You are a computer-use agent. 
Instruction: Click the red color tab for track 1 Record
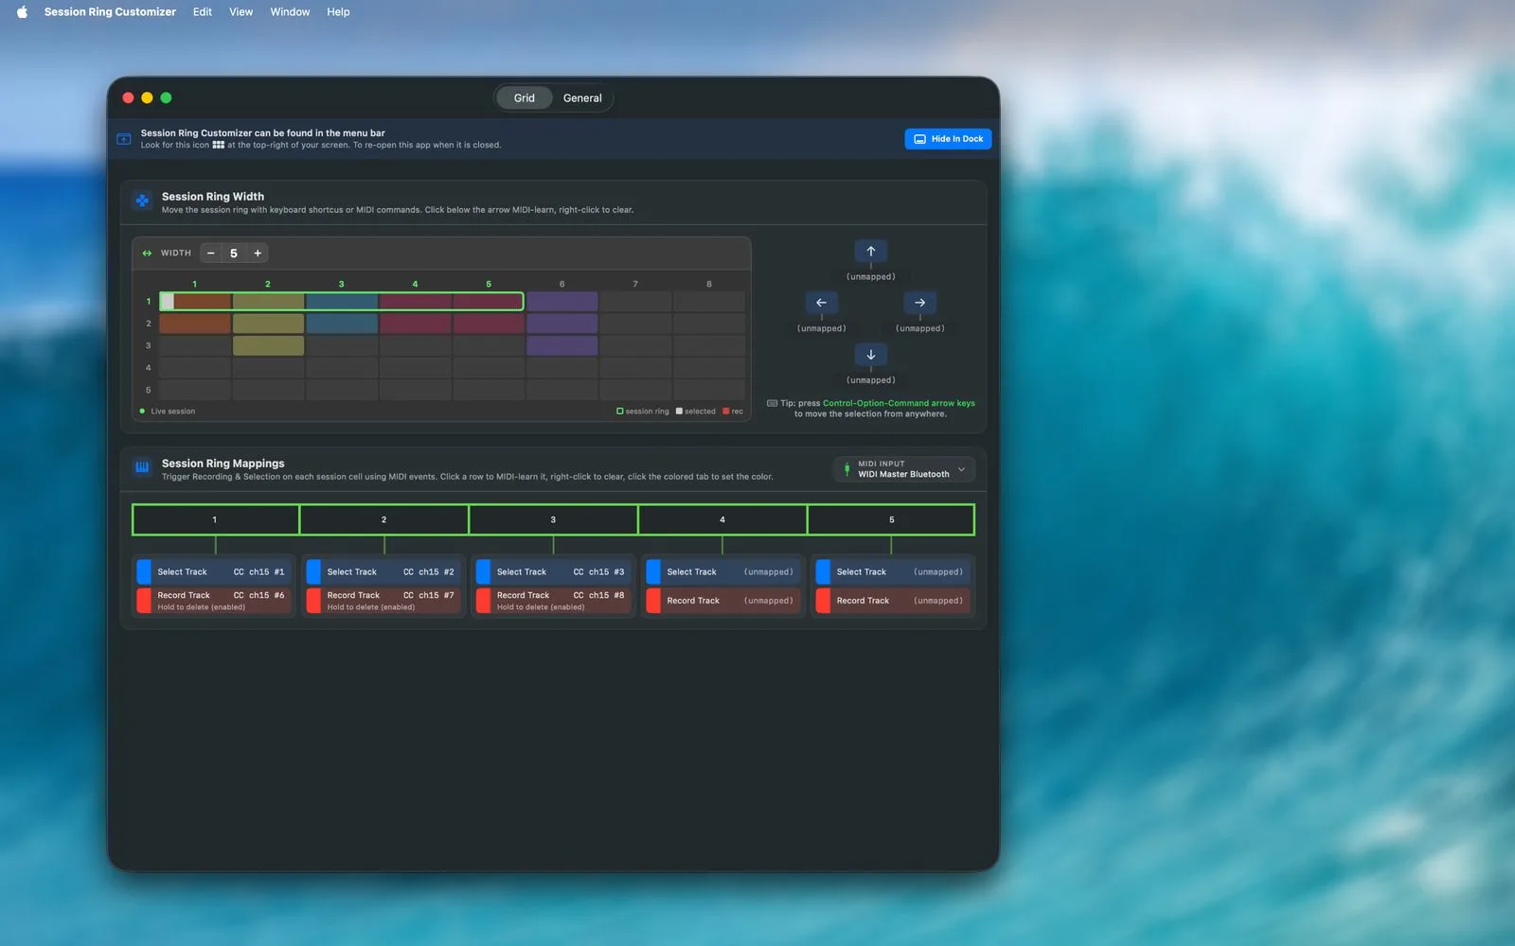pyautogui.click(x=144, y=601)
